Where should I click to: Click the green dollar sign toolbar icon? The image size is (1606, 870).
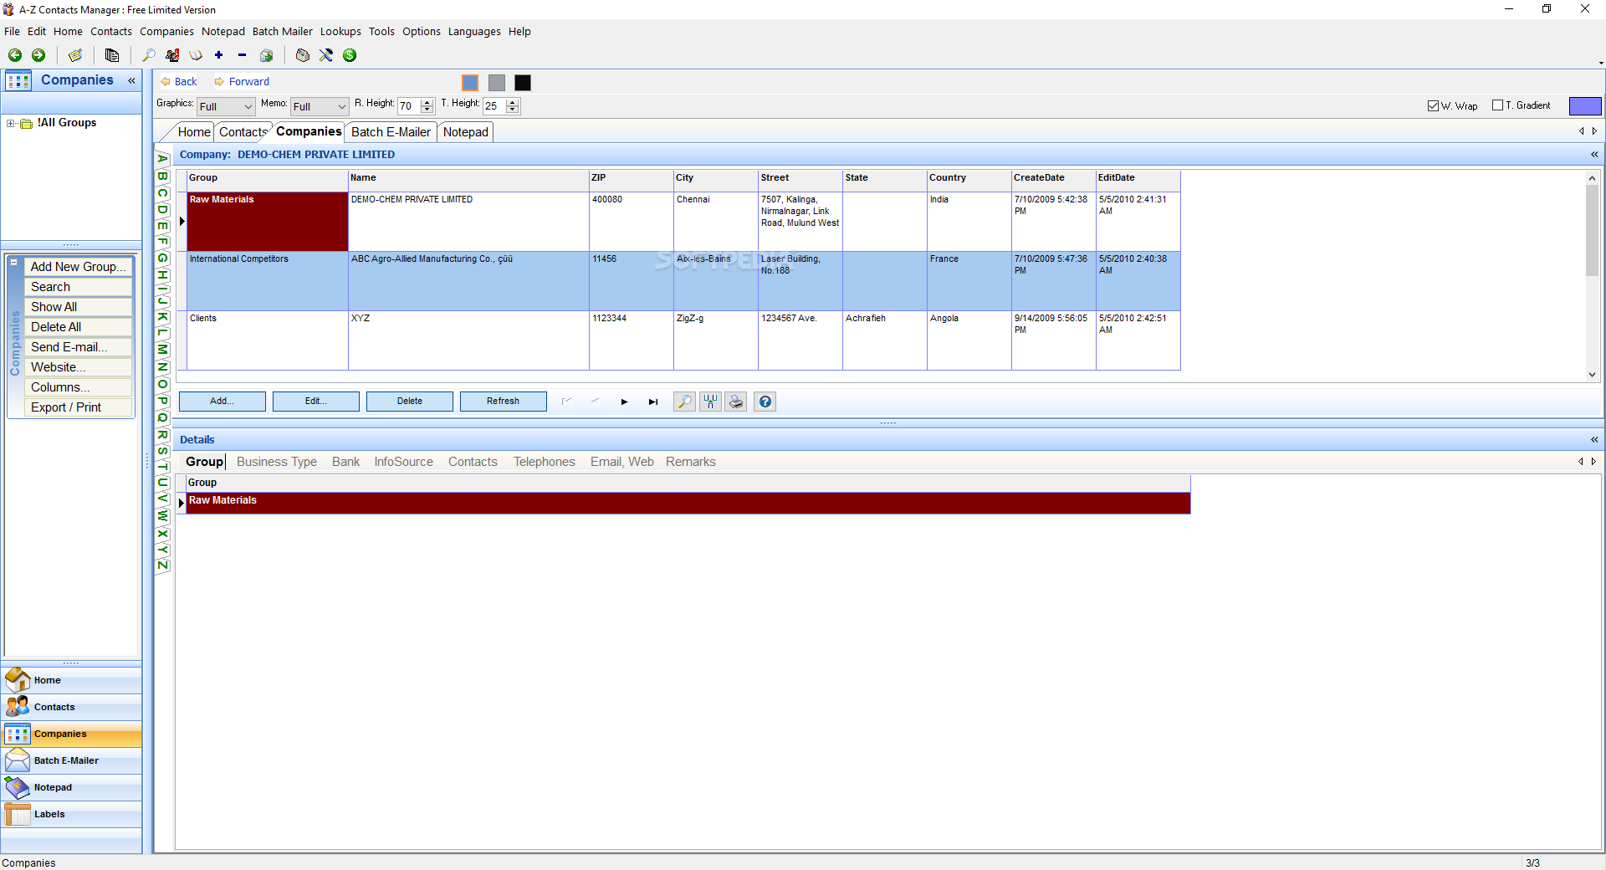(x=350, y=55)
